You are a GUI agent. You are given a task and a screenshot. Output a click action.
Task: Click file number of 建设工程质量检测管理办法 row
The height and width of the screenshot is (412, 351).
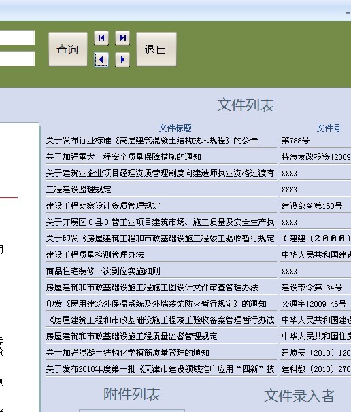coord(315,254)
